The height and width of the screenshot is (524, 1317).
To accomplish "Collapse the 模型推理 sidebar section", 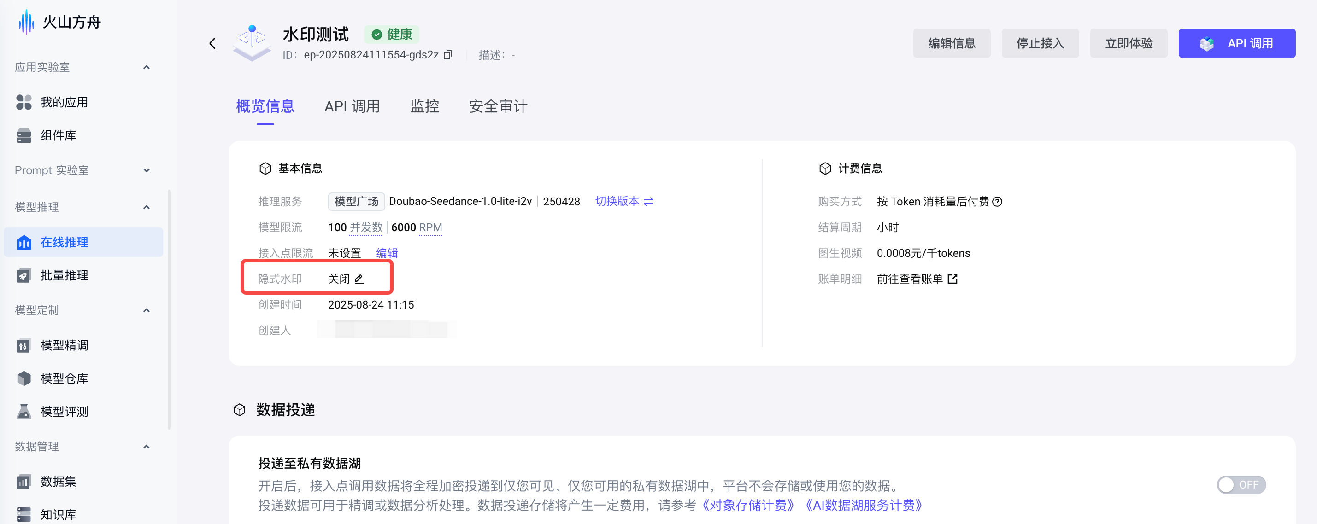I will (146, 207).
